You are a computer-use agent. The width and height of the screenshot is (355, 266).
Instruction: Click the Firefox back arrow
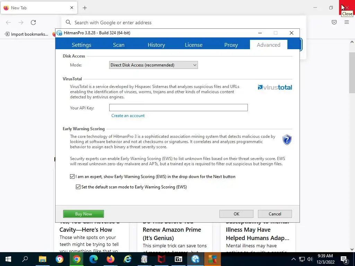tap(8, 23)
